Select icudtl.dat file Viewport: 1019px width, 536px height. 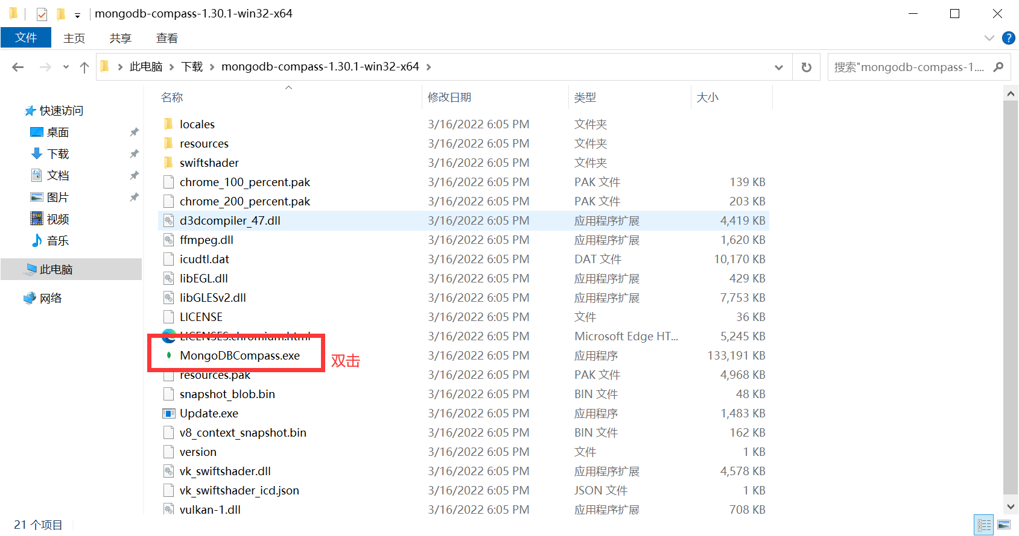205,259
